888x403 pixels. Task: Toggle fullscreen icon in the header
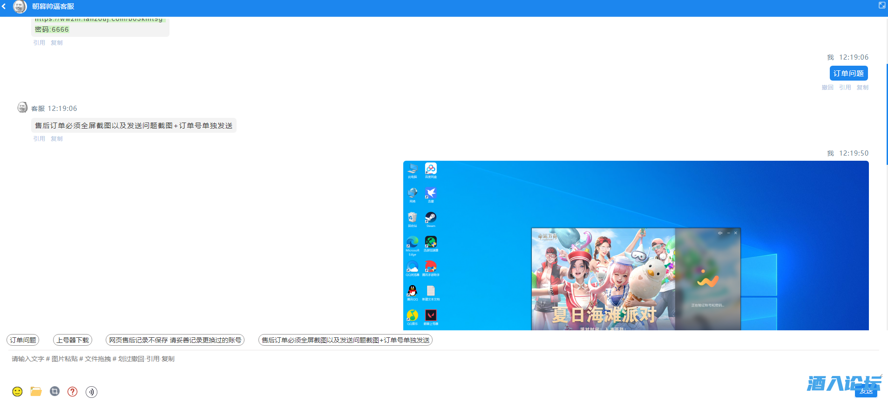coord(881,5)
